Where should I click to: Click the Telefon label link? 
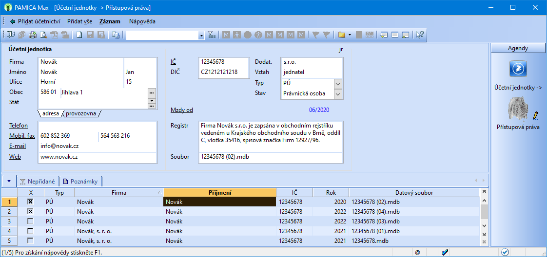[x=19, y=126]
